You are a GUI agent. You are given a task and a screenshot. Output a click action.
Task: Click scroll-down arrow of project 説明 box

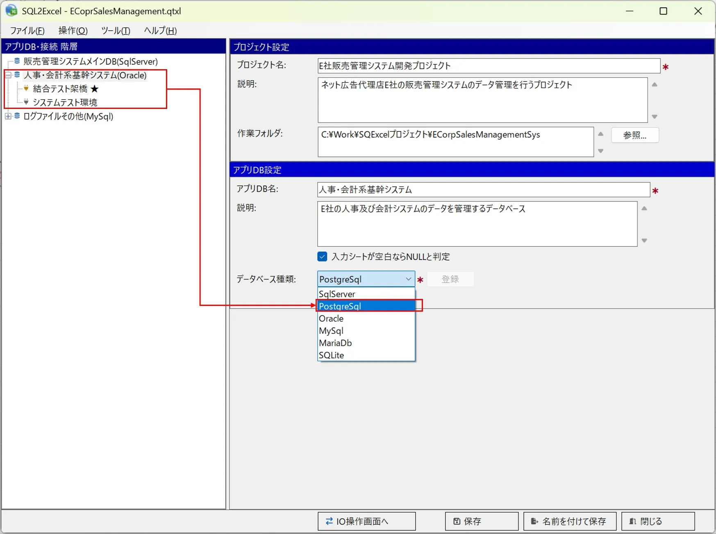point(655,117)
